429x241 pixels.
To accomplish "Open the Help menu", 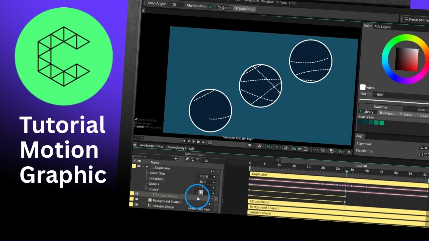I will pyautogui.click(x=293, y=3).
